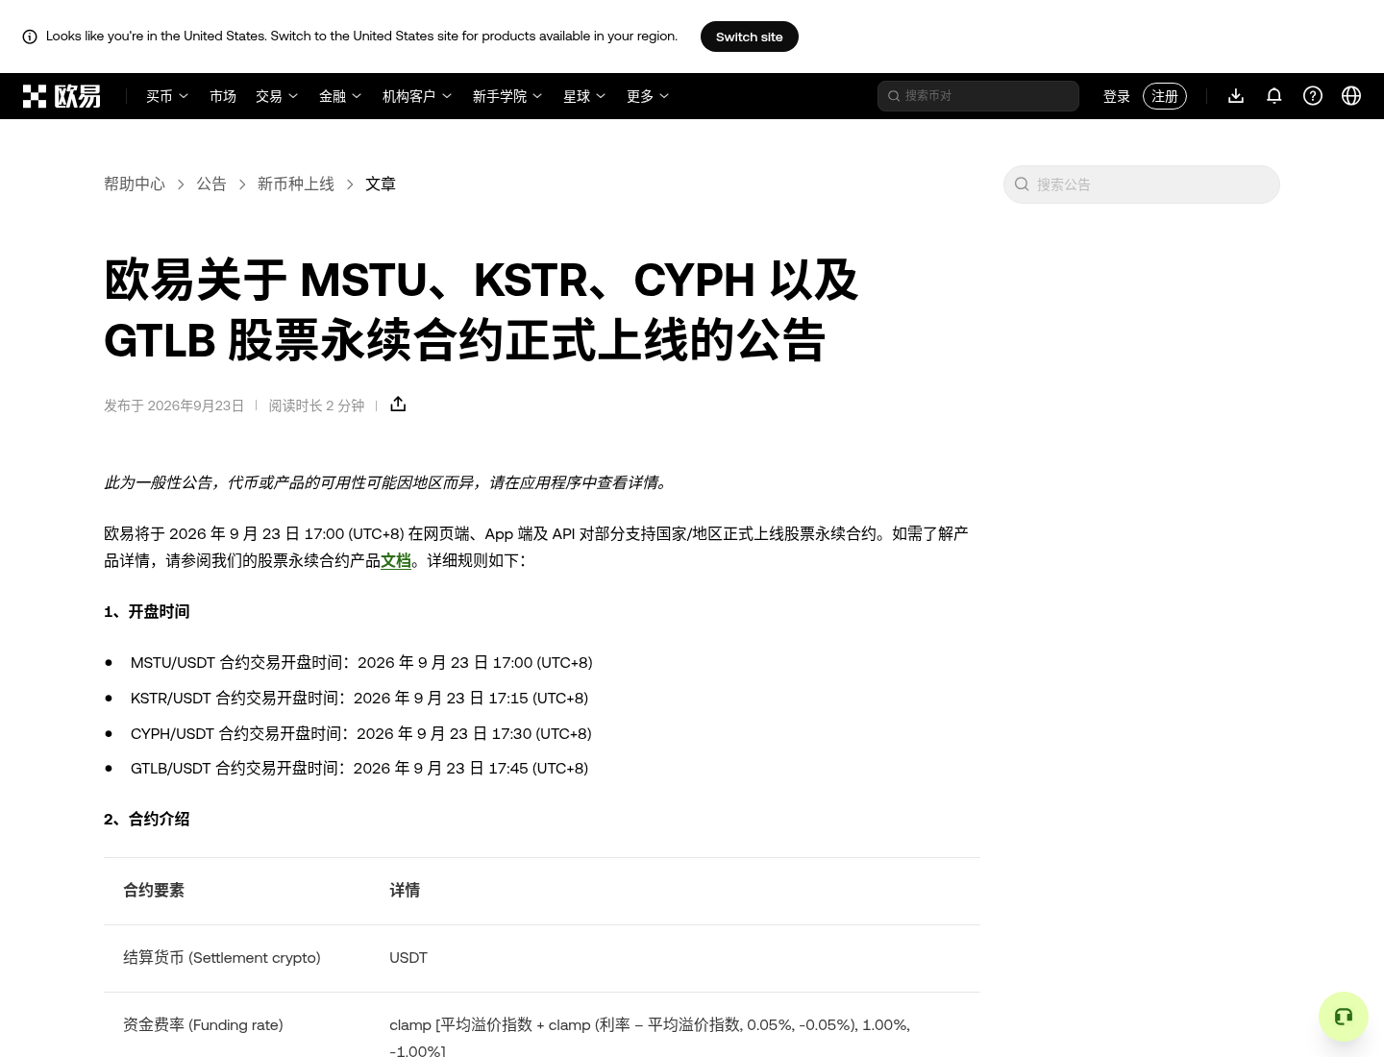Click the CYPH/USDT opening time line
This screenshot has width=1384, height=1057.
click(x=361, y=733)
